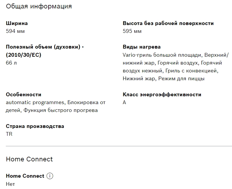The height and width of the screenshot is (189, 232).
Task: Click the width value "594 мм"
Action: tap(15, 31)
